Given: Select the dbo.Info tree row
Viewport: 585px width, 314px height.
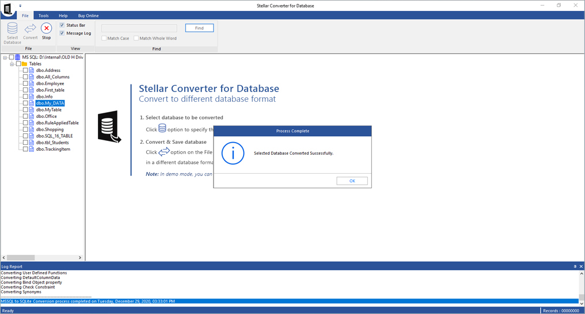Looking at the screenshot, I should (x=44, y=97).
